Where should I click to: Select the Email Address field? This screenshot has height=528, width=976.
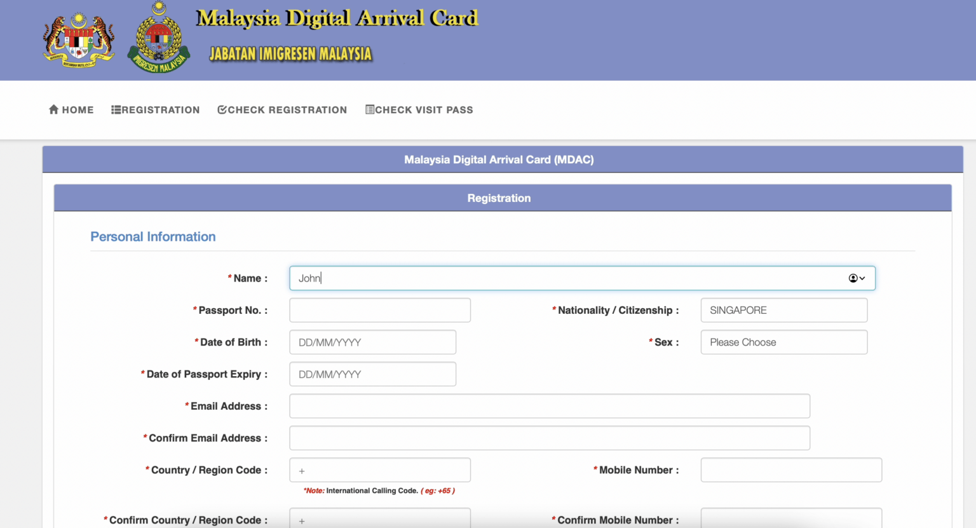pyautogui.click(x=550, y=406)
